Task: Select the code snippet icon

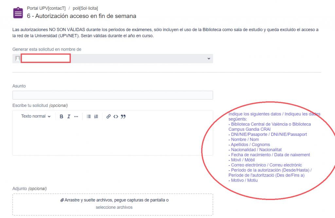Action: [116, 117]
